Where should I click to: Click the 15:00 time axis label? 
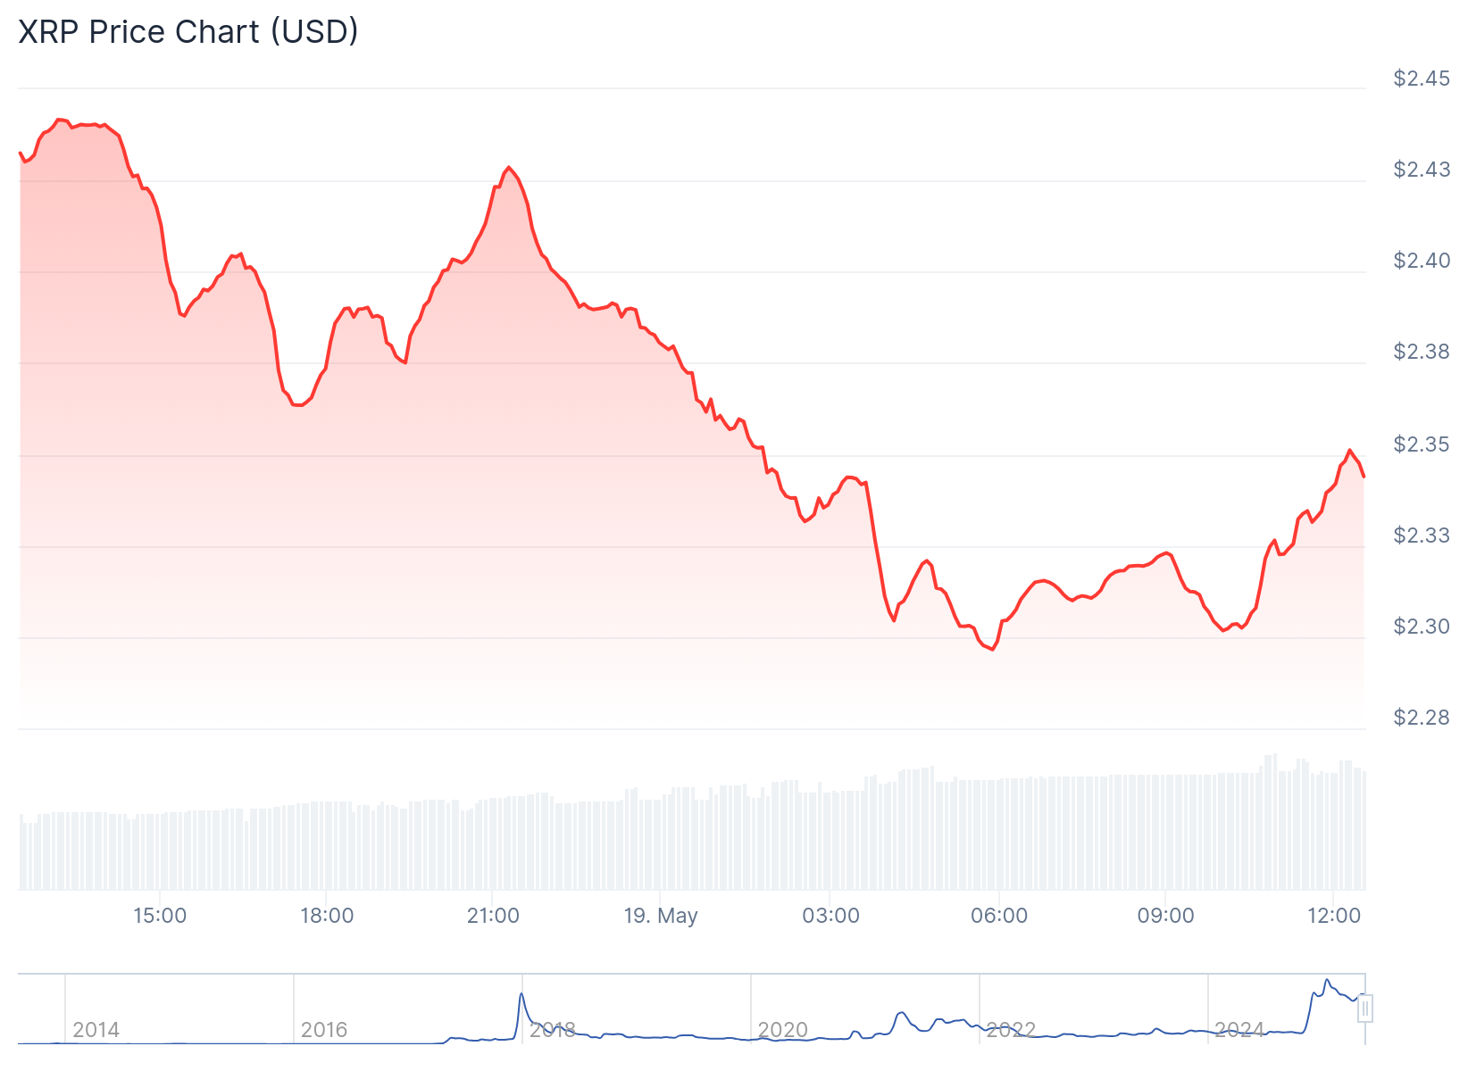click(160, 916)
